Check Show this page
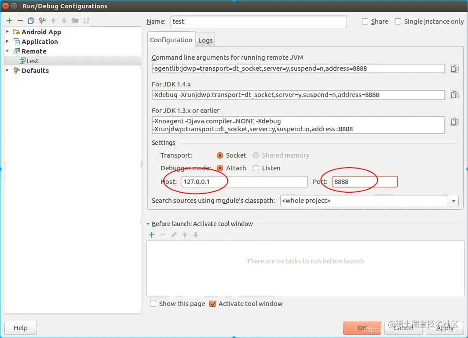The width and height of the screenshot is (468, 338). click(x=153, y=304)
